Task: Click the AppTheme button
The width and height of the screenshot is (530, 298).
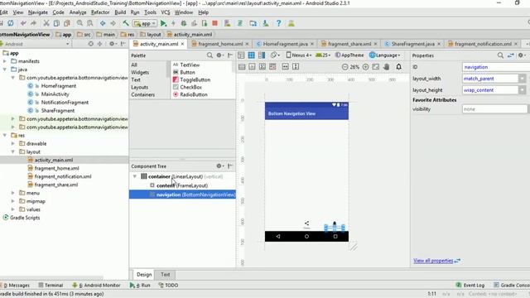Action: [x=349, y=55]
